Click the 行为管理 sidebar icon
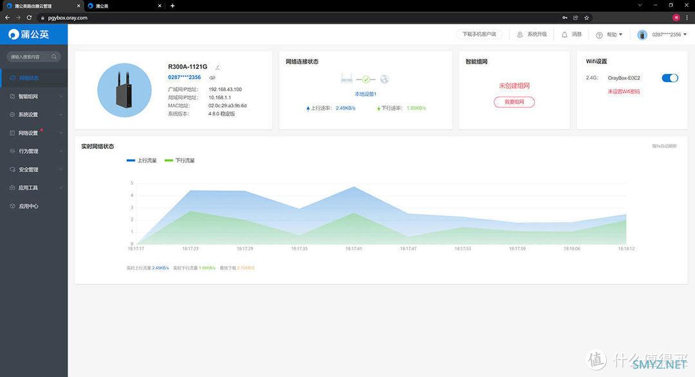Screen dimensions: 695x377 click(x=12, y=152)
